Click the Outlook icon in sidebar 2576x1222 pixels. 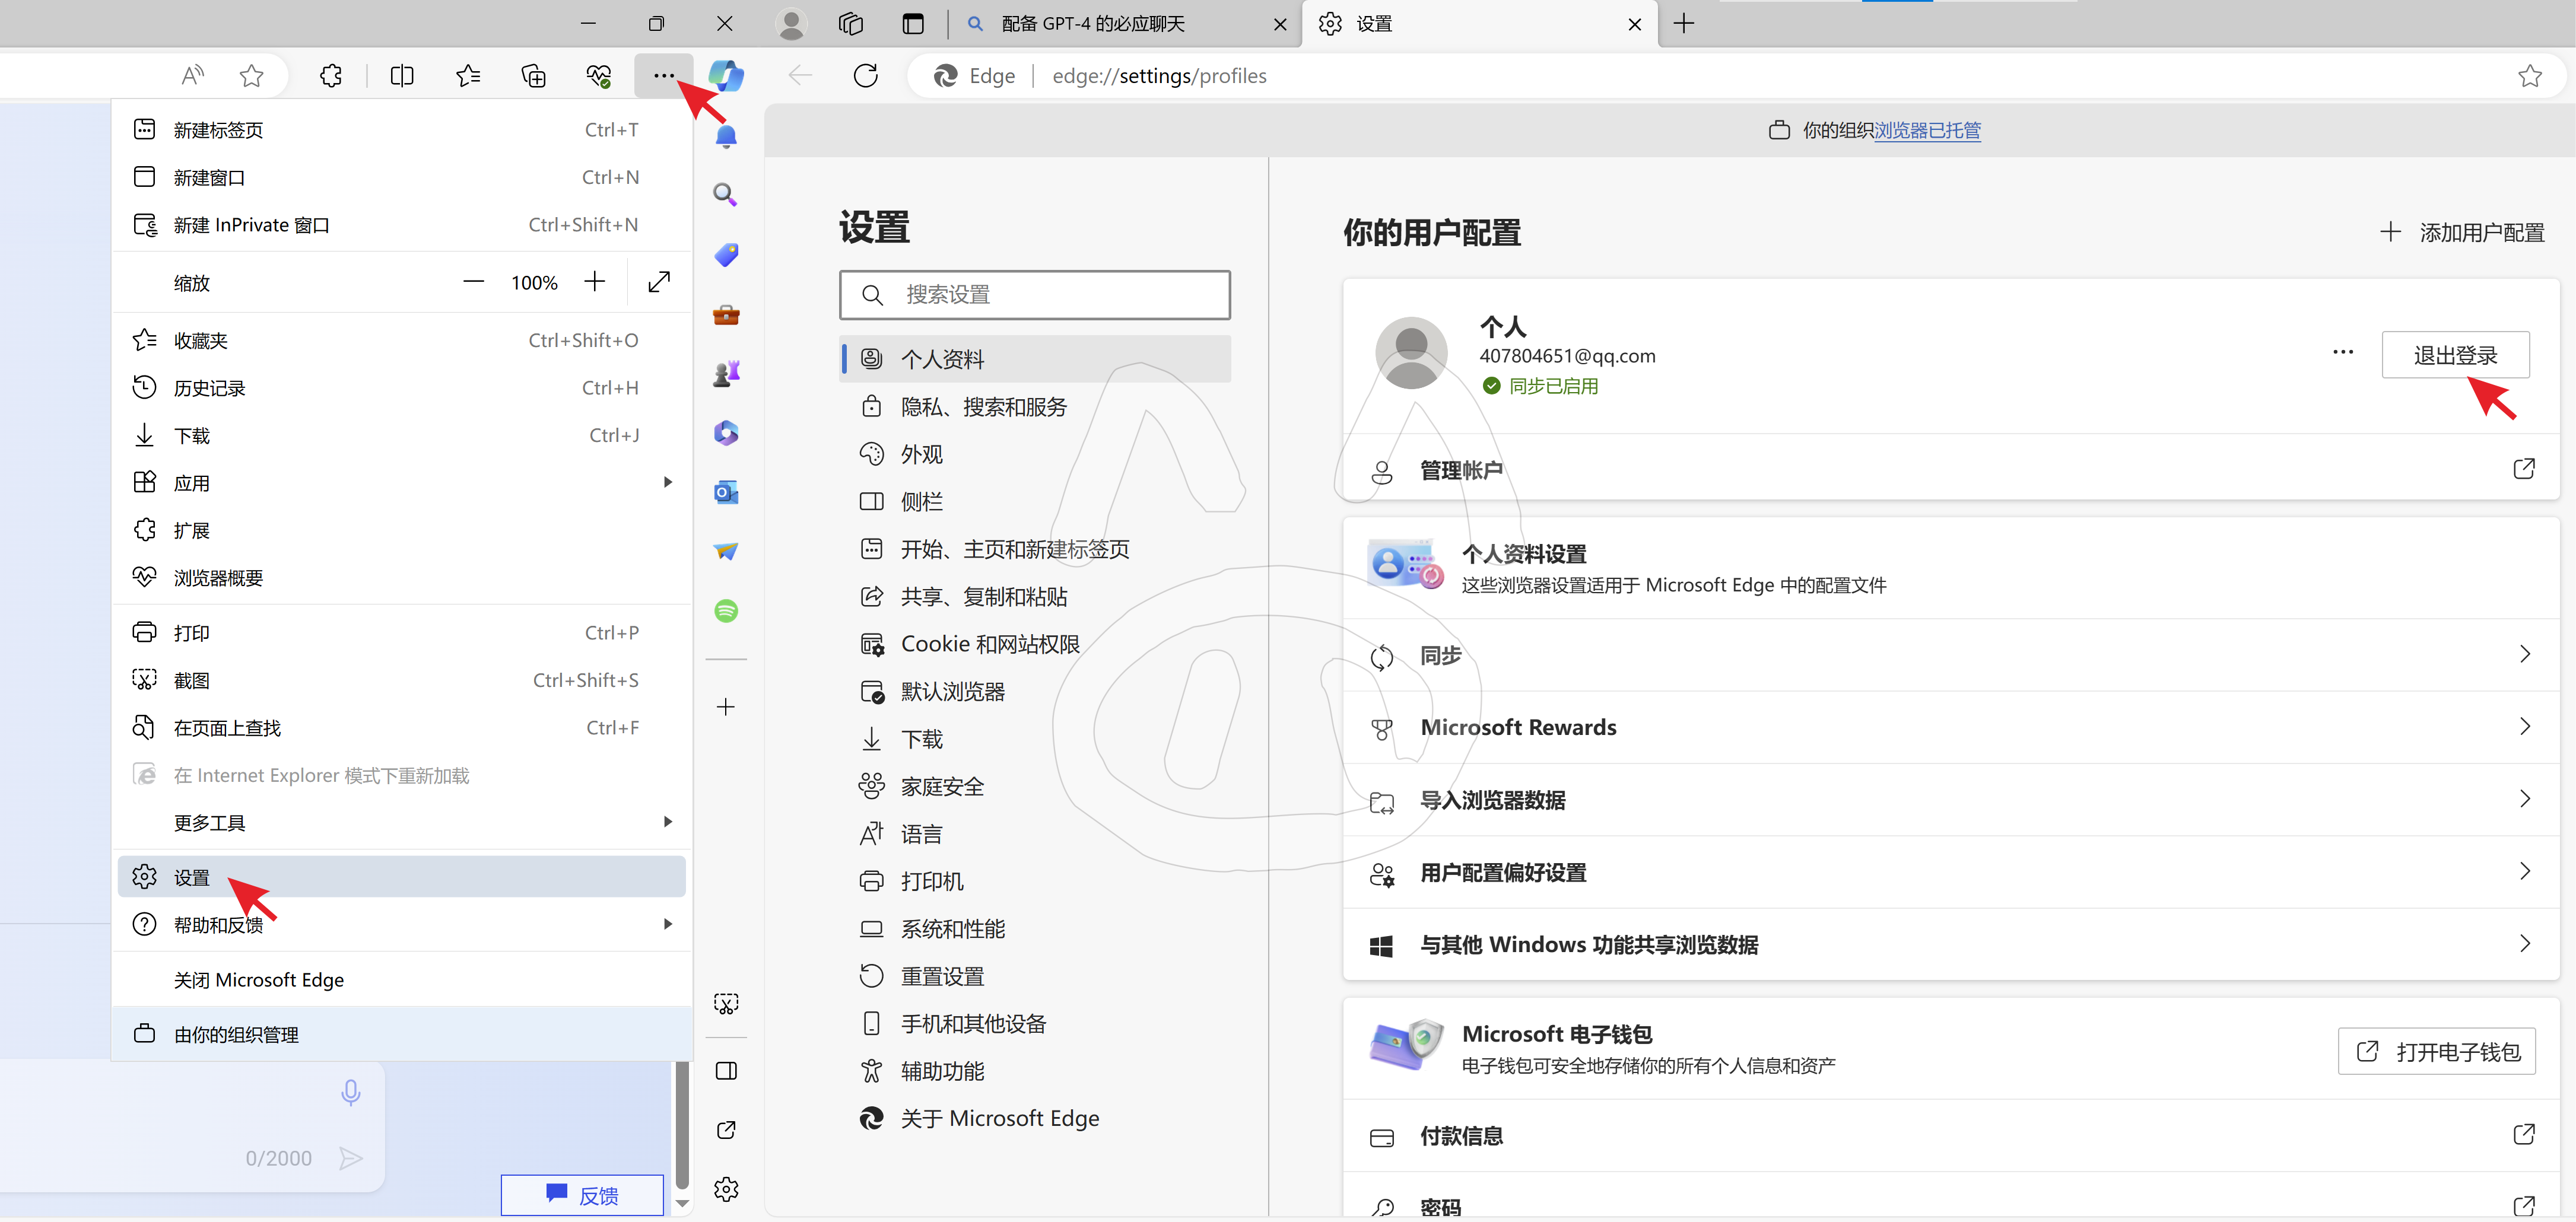point(726,492)
